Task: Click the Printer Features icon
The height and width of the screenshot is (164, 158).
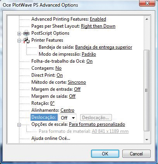Action: tap(26, 40)
